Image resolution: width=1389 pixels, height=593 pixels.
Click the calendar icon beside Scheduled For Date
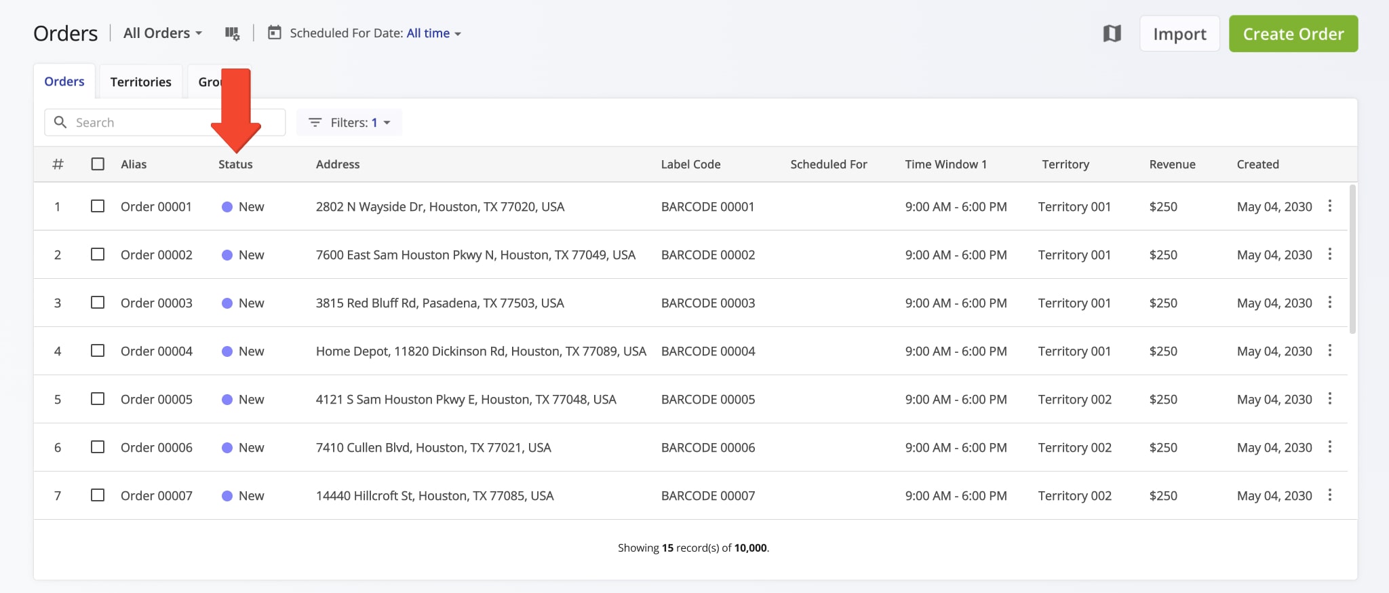pos(274,33)
